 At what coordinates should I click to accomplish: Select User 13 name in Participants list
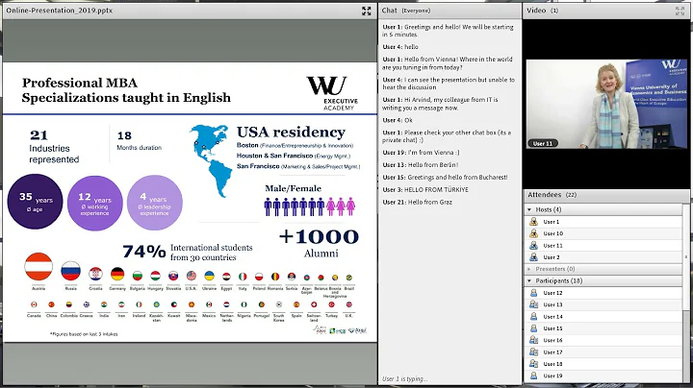click(x=552, y=305)
